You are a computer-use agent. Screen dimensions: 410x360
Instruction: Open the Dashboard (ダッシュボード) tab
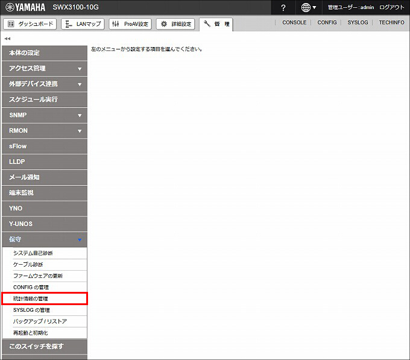pyautogui.click(x=30, y=24)
